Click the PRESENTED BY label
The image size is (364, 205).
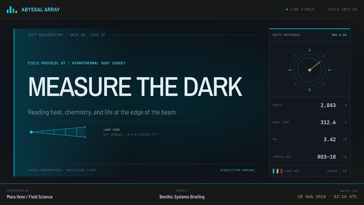(x=18, y=191)
